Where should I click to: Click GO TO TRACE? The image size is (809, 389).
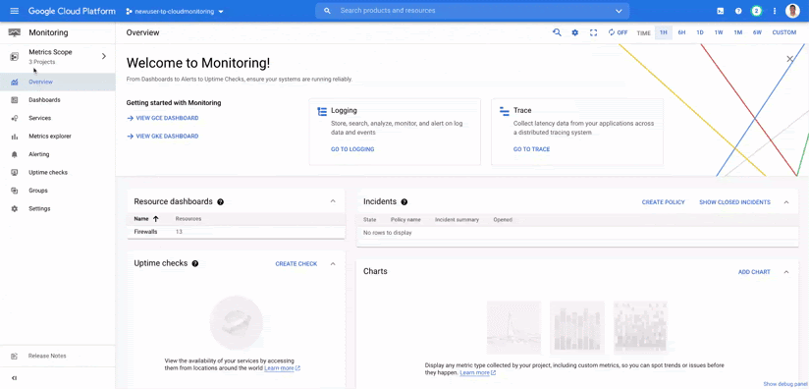pyautogui.click(x=531, y=149)
